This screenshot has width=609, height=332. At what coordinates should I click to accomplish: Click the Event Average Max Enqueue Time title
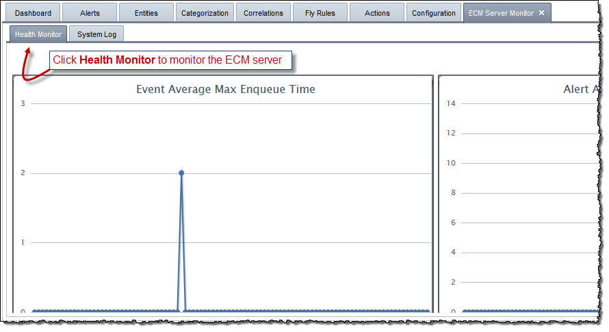(226, 89)
